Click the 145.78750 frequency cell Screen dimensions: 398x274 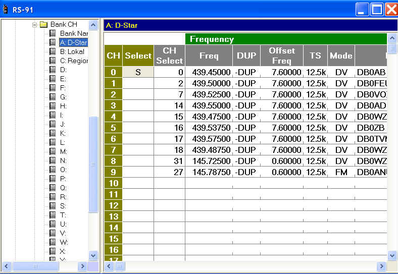click(x=209, y=172)
